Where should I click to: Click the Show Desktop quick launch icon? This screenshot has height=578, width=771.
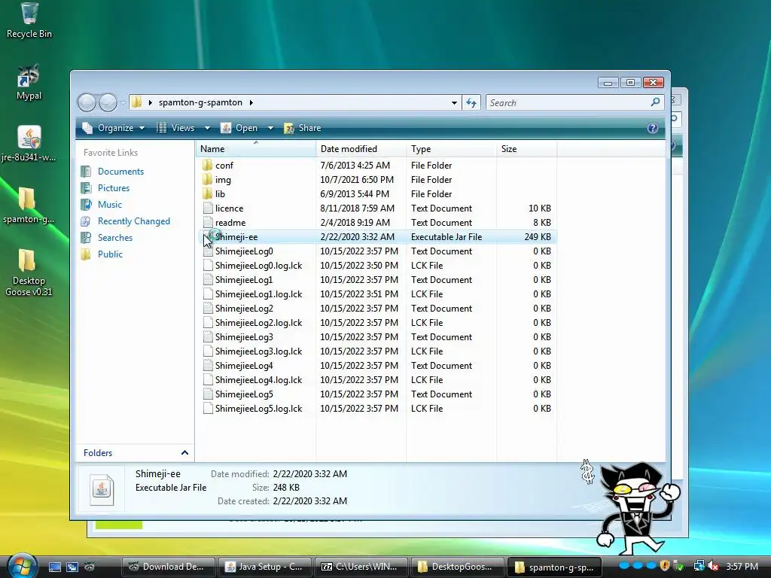click(x=55, y=567)
